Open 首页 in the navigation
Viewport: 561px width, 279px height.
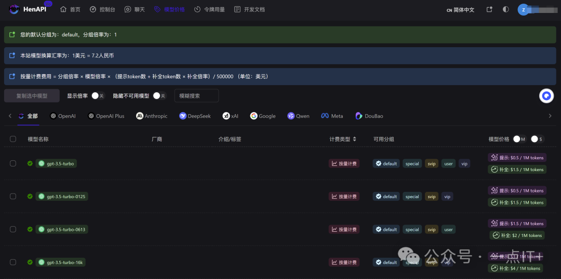point(70,10)
